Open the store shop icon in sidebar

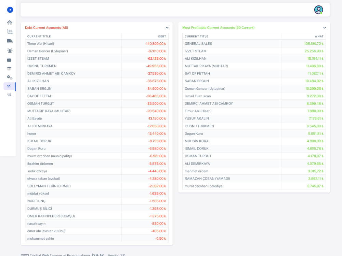(9, 69)
